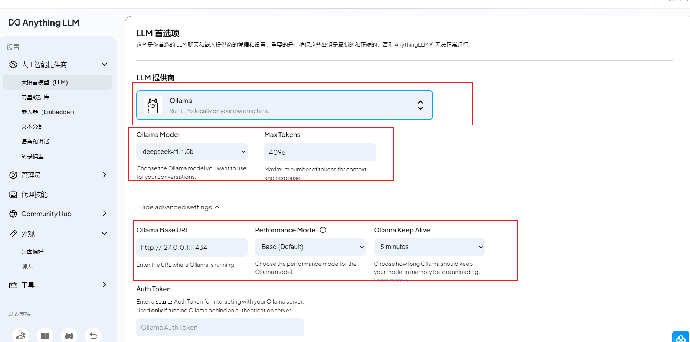
Task: Open the donate hand-coin support icon
Action: tap(21, 336)
